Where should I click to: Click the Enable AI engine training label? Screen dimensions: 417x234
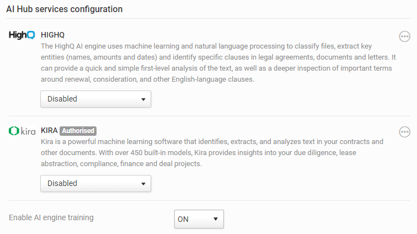51,217
